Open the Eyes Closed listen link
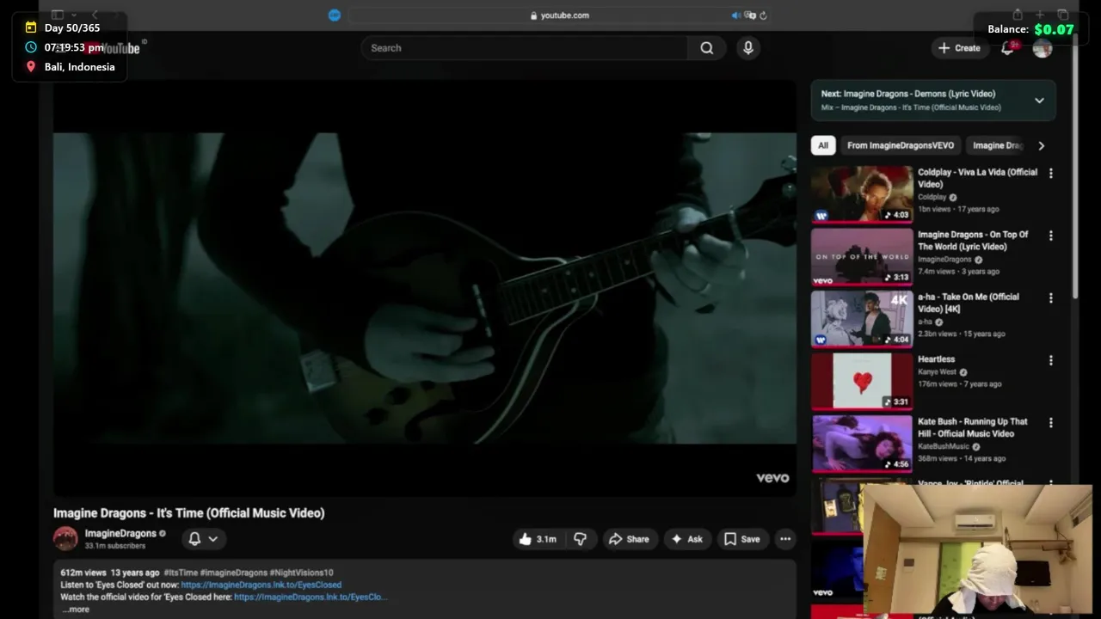 (261, 585)
